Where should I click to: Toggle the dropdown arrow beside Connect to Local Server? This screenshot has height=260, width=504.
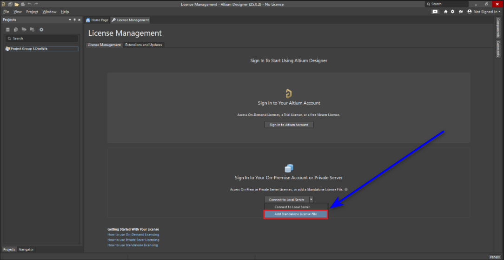(311, 200)
